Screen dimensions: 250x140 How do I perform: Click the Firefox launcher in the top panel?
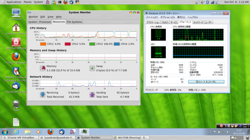[x=66, y=2]
